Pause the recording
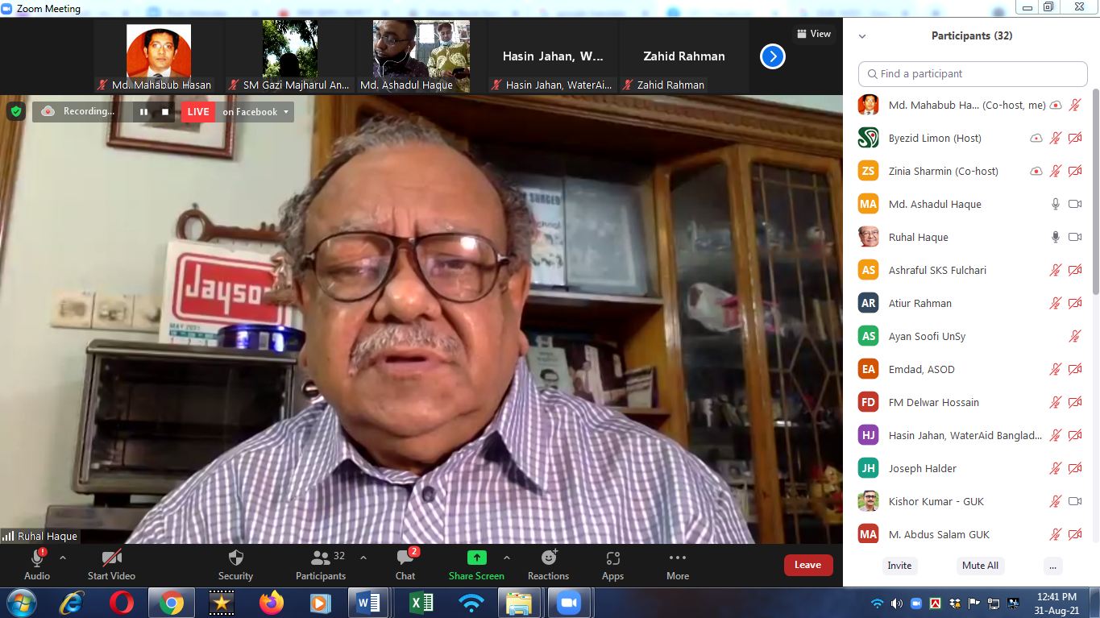This screenshot has width=1100, height=618. (x=143, y=112)
